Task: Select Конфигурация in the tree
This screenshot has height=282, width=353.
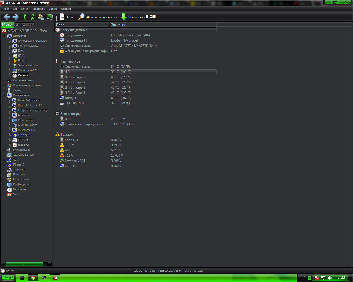Action: (22, 185)
